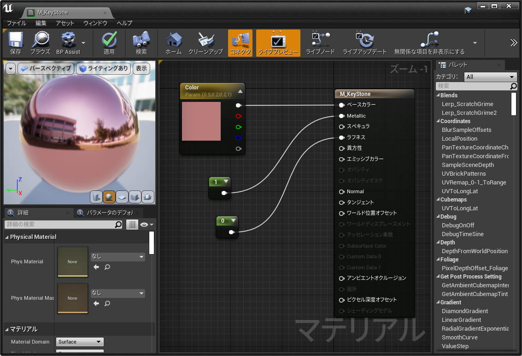Click Color node red channel pin
The height and width of the screenshot is (356, 522).
[x=238, y=116]
